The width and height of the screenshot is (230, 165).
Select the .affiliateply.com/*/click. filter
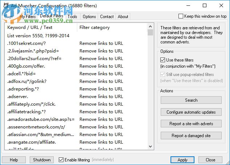tap(76, 104)
